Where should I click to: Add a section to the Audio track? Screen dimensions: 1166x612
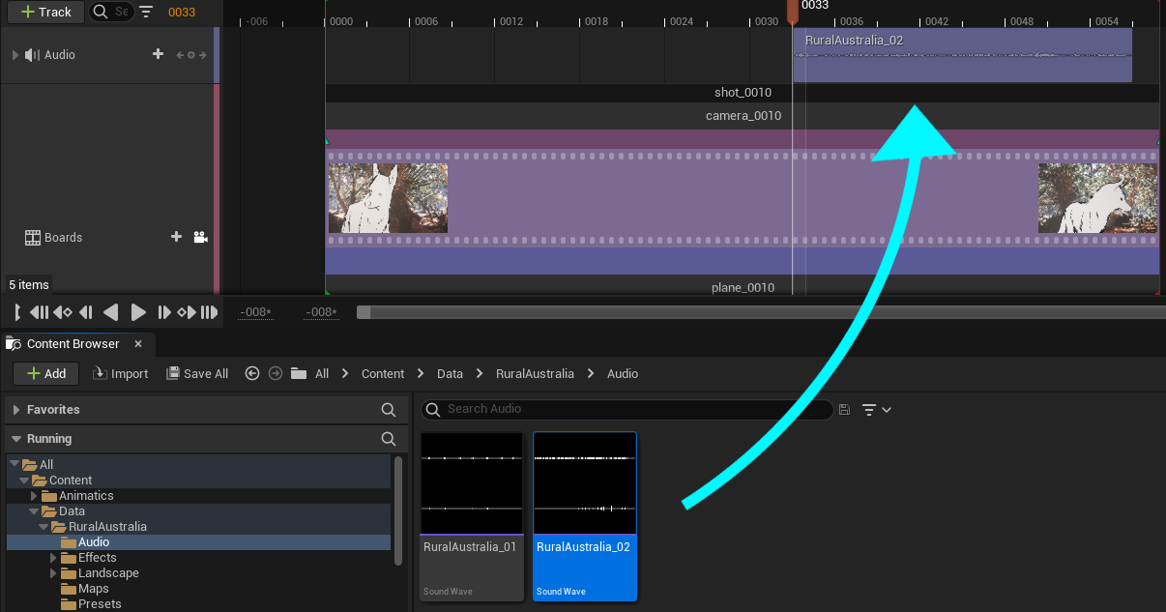(158, 54)
